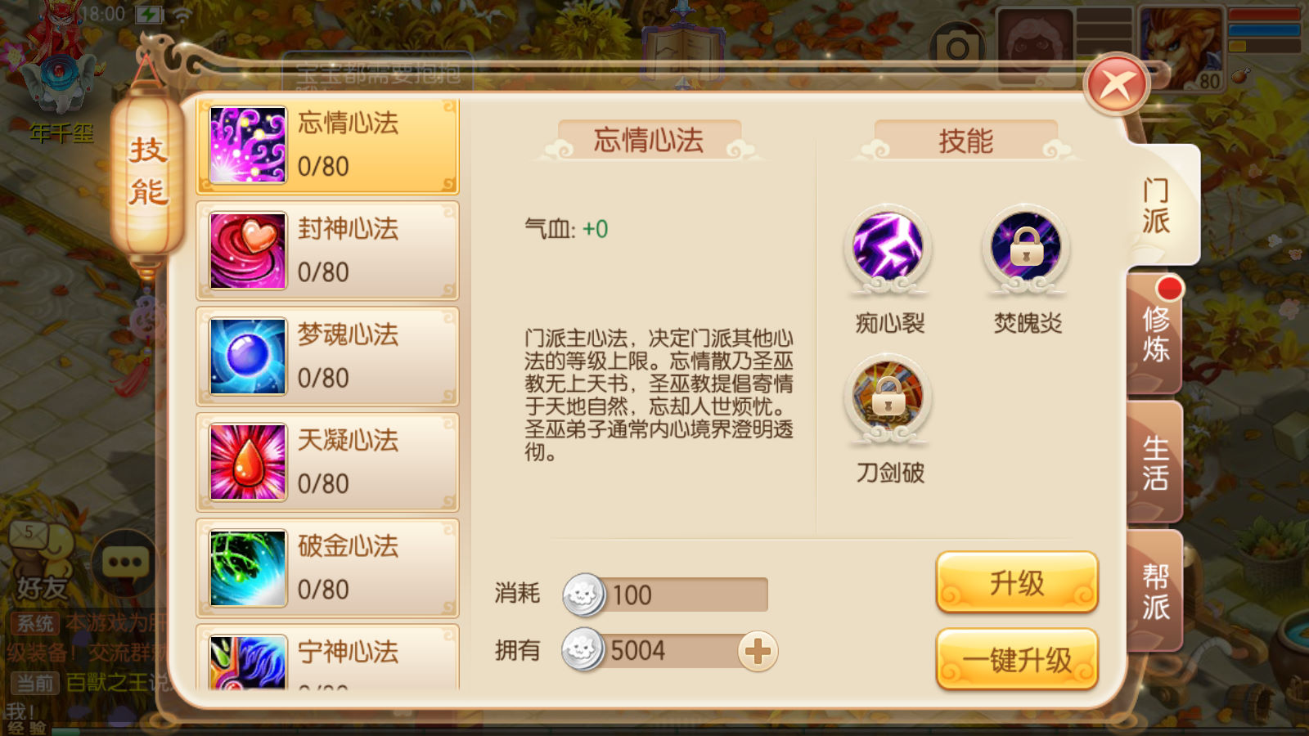The image size is (1309, 736).
Task: Select 封神心法 in the skill list
Action: pos(327,251)
